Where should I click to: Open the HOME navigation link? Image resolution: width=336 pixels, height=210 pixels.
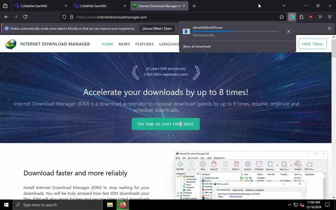[108, 44]
